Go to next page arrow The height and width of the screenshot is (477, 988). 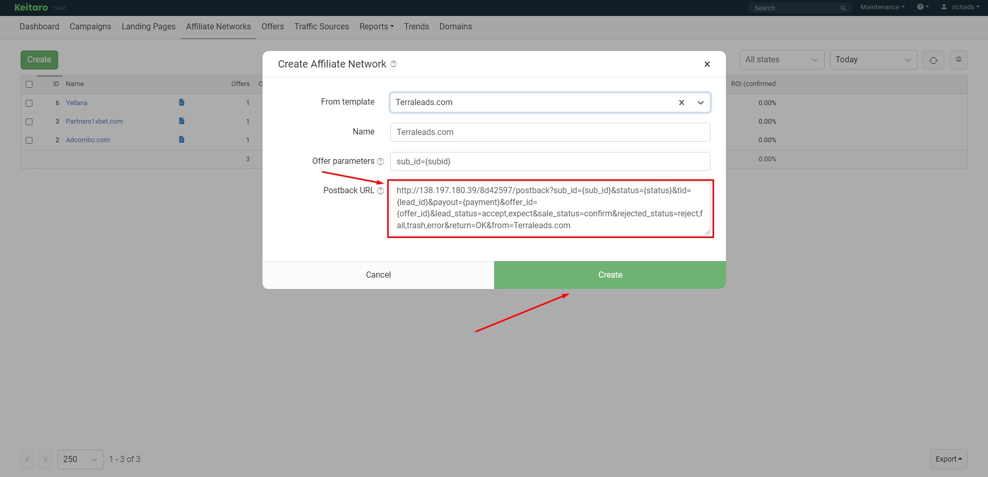point(45,459)
